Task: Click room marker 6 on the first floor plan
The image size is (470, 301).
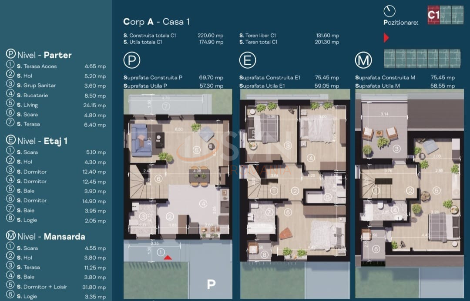Action: pos(288,212)
